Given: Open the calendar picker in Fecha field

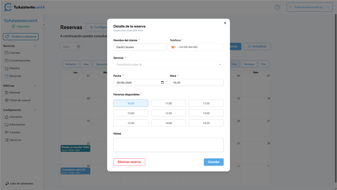Looking at the screenshot, I should (x=162, y=82).
